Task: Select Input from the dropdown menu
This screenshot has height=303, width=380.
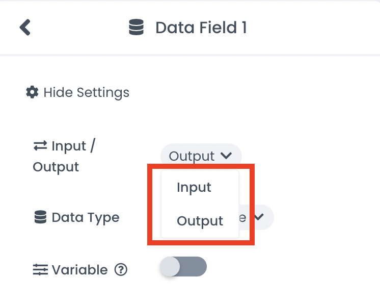Action: (x=194, y=188)
